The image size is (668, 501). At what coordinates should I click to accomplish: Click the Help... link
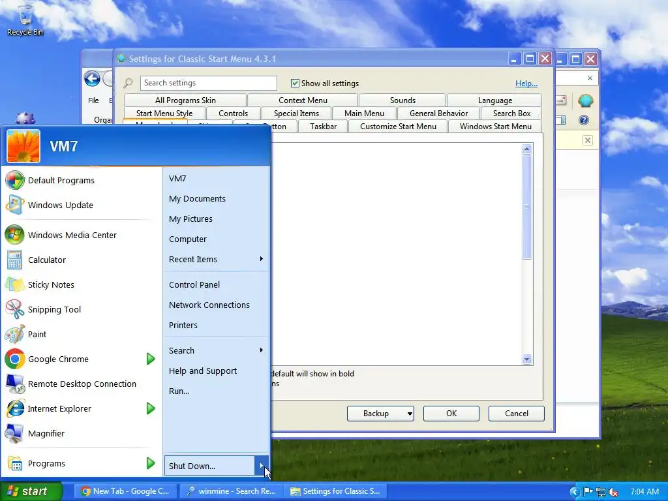coord(526,83)
